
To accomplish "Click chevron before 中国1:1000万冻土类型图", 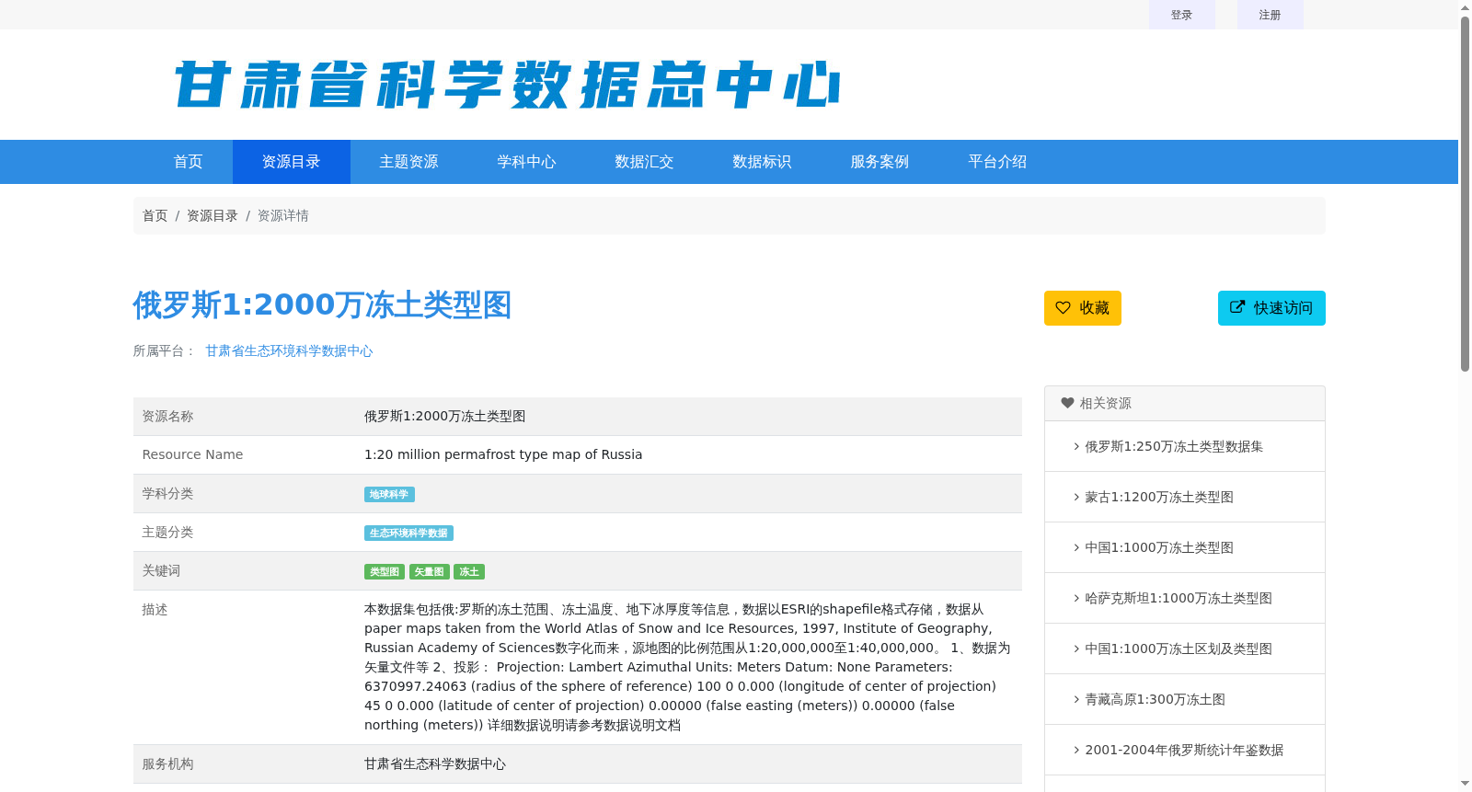I will coord(1076,547).
